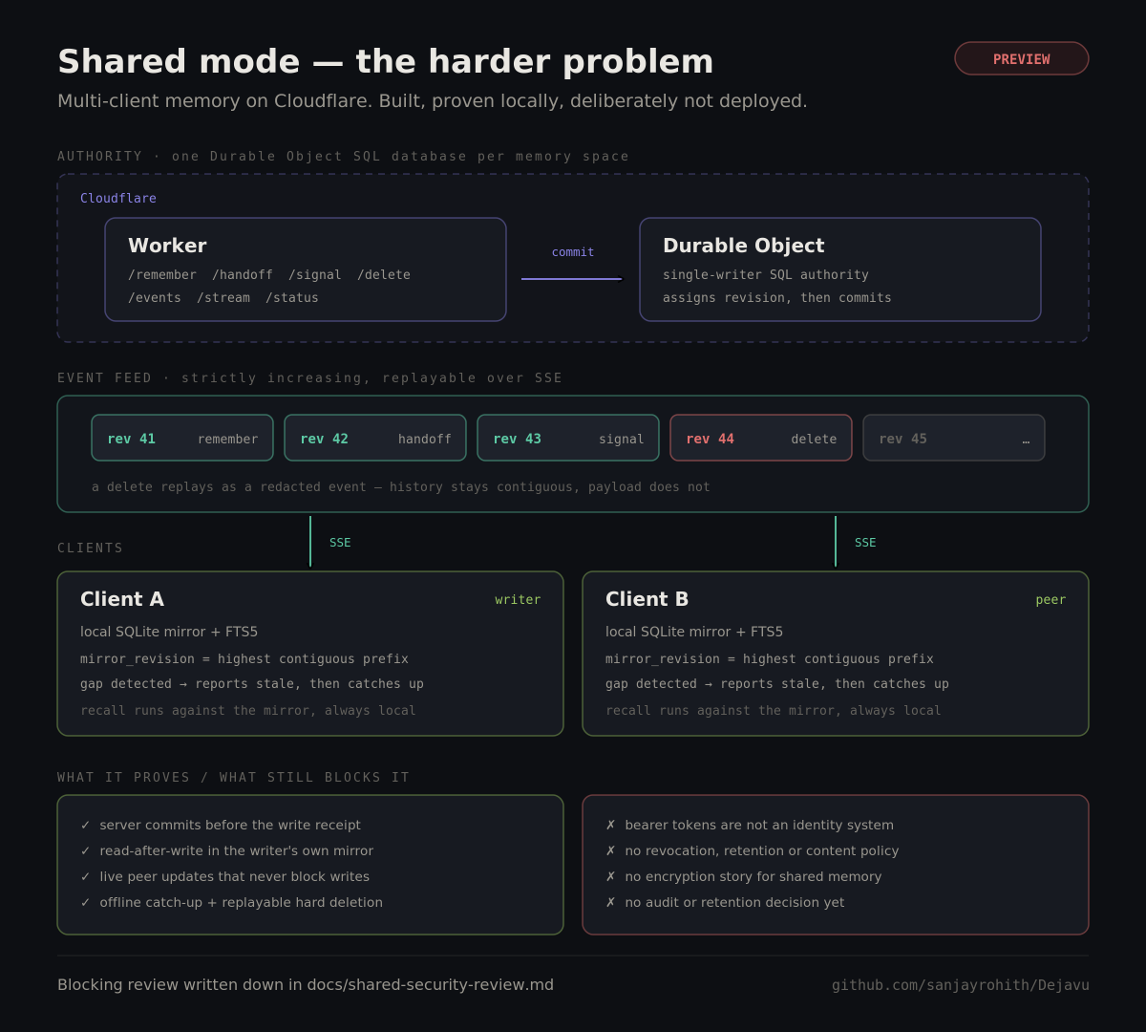This screenshot has height=1032, width=1146.
Task: Click 'server commits before the write receipt' text
Action: (x=230, y=825)
